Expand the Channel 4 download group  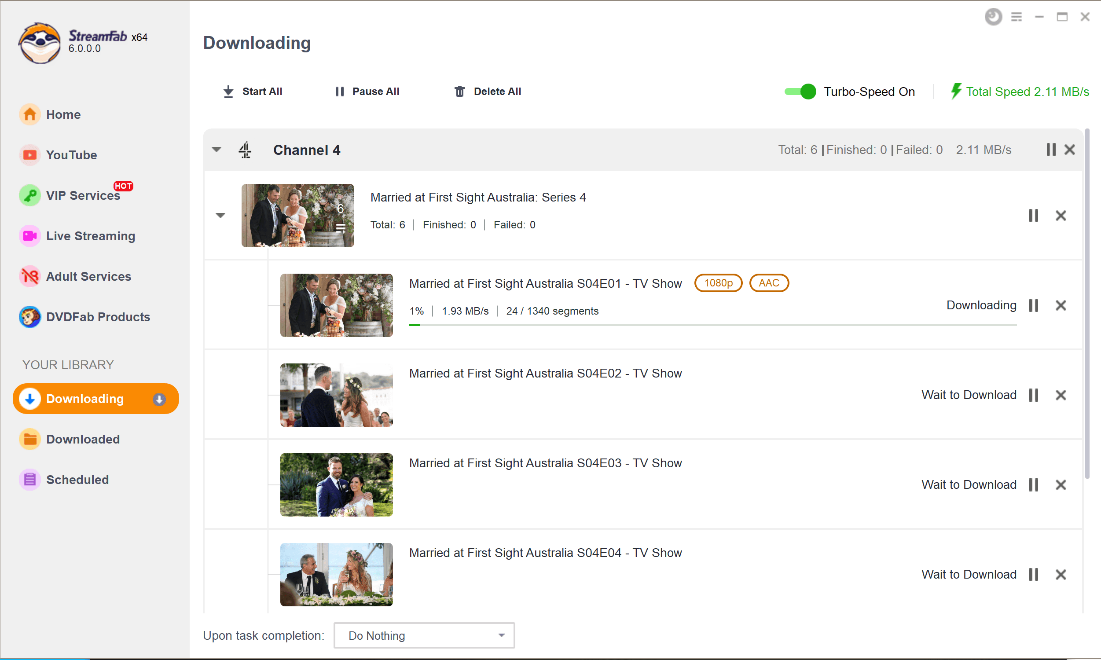pyautogui.click(x=218, y=150)
